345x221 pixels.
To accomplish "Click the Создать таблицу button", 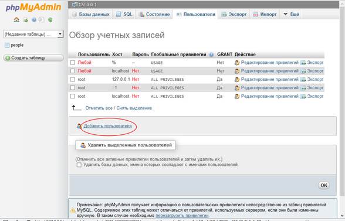I will point(33,58).
